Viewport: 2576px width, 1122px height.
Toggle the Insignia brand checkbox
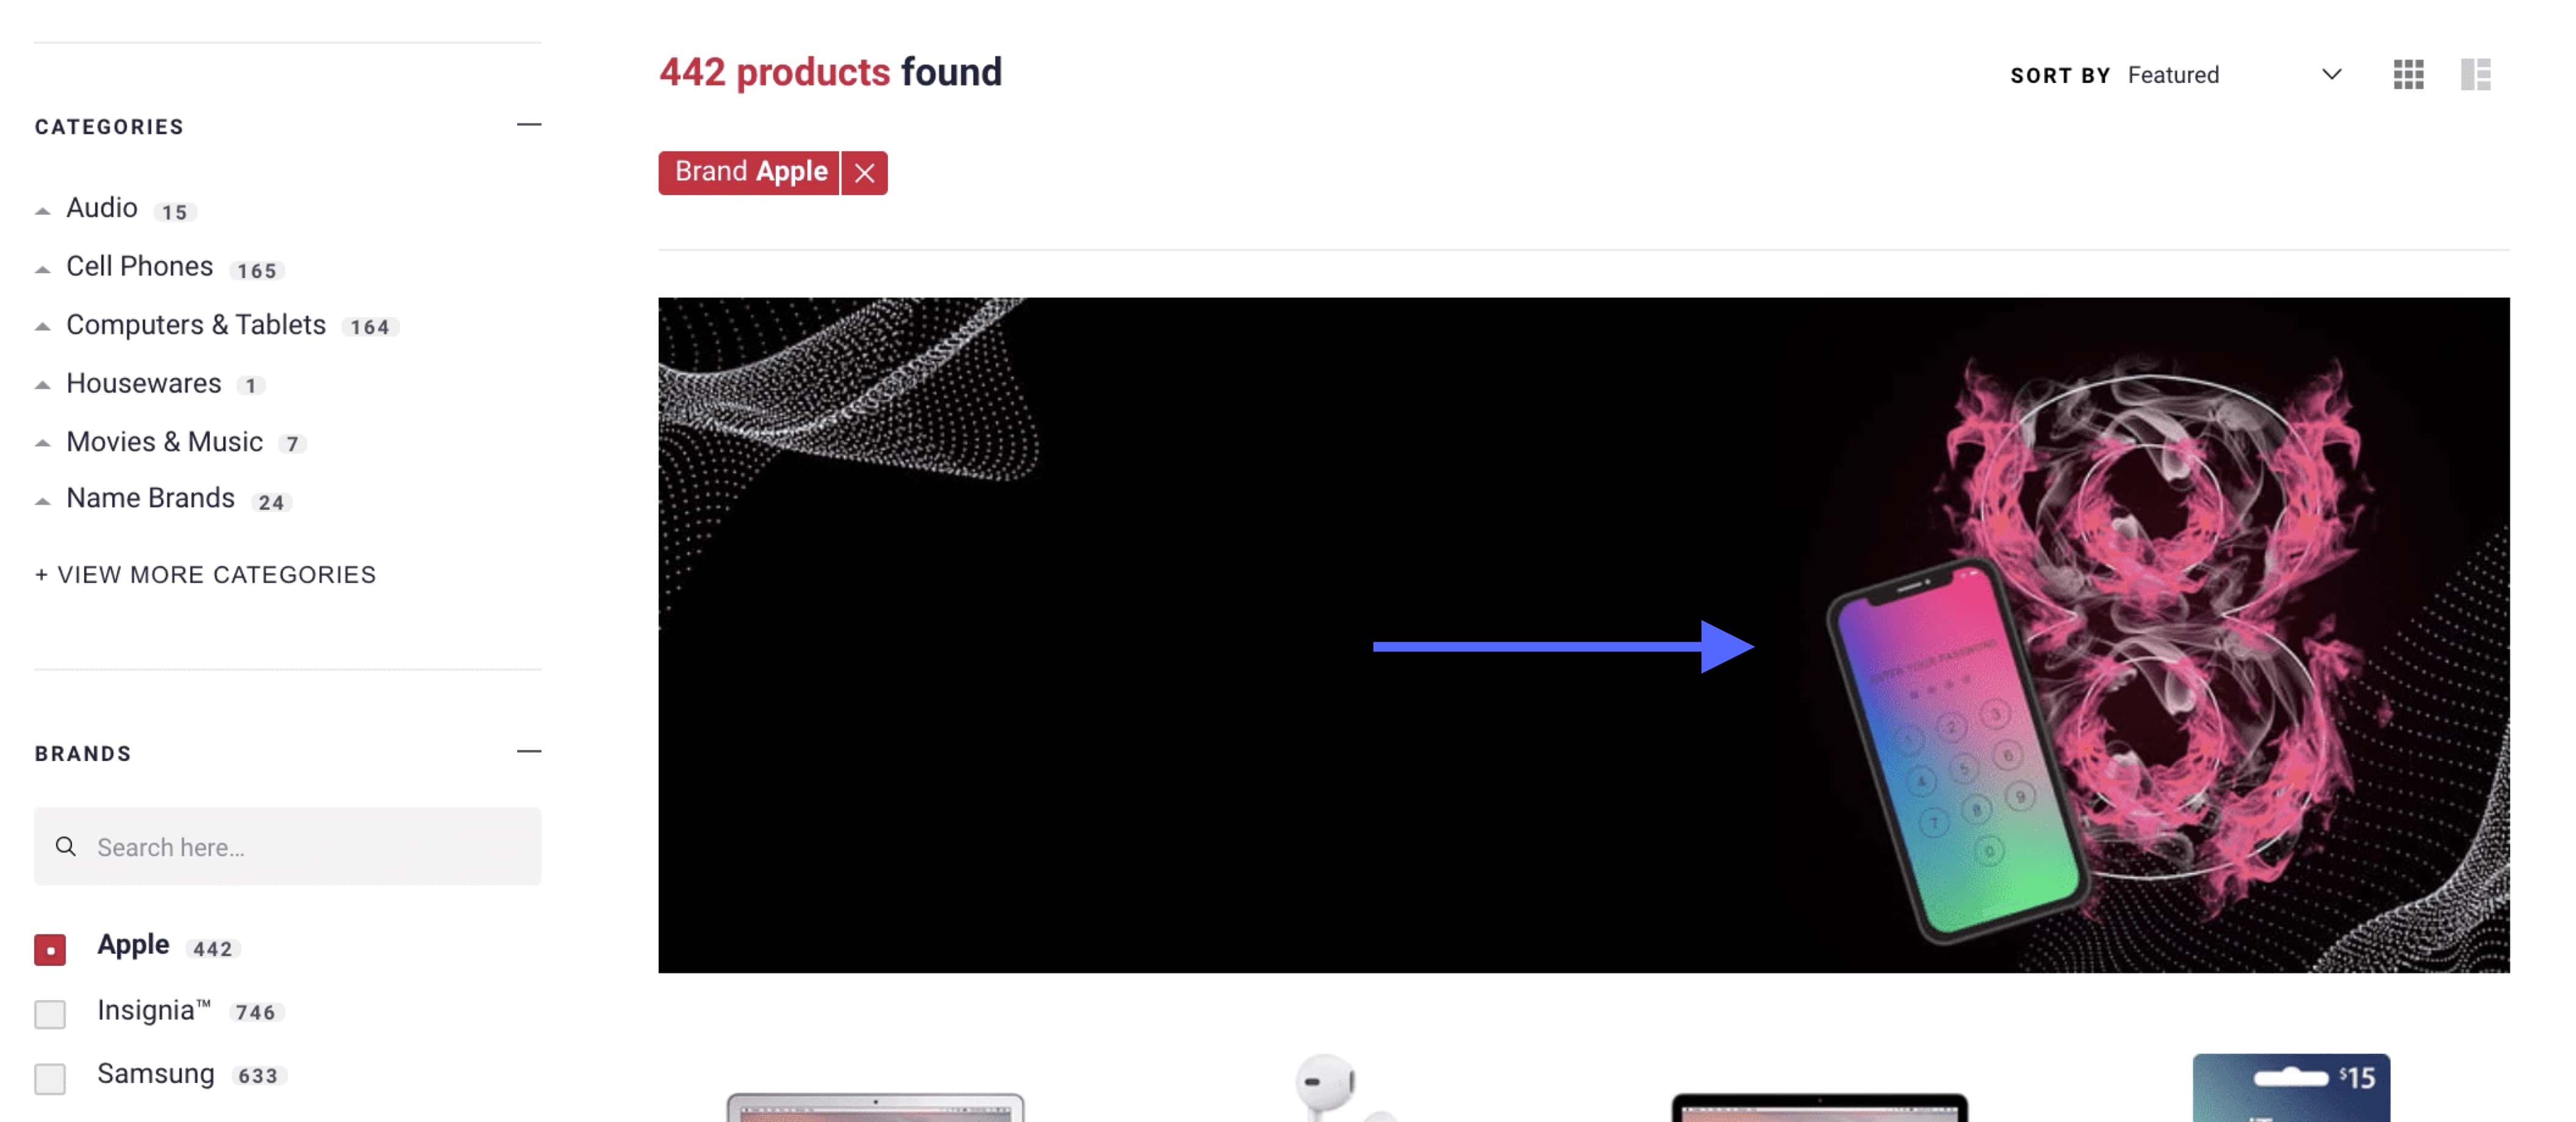click(x=49, y=1013)
